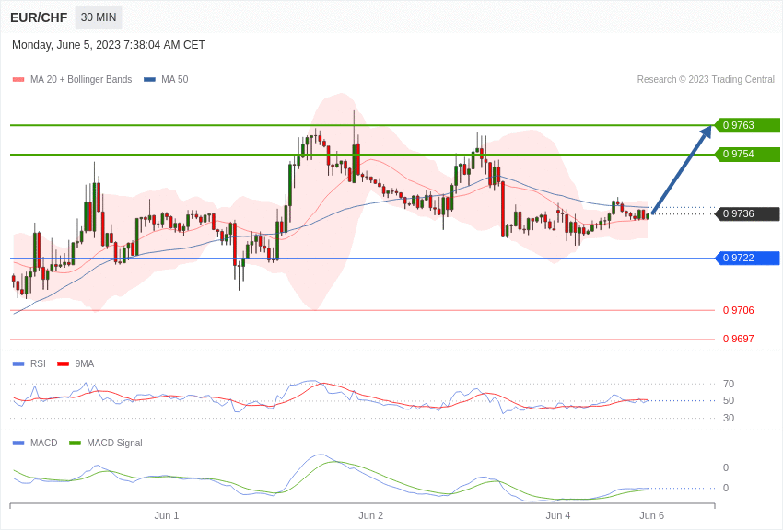Select the 0.9722 pivot price tag
This screenshot has width=783, height=530.
[x=747, y=258]
